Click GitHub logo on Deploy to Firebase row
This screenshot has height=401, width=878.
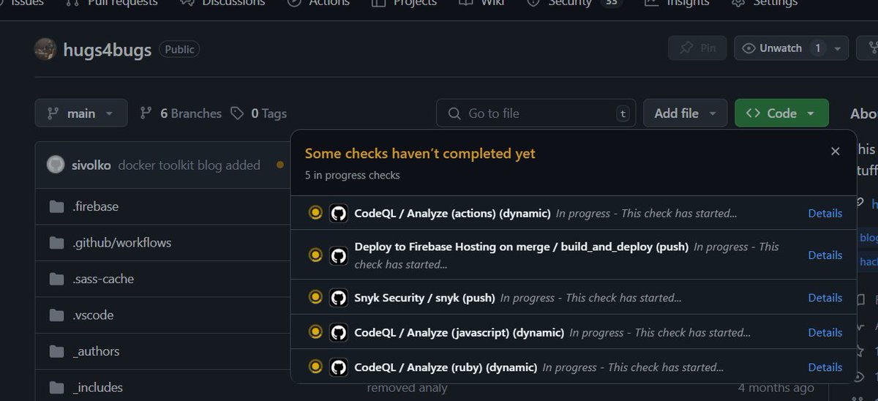click(x=338, y=255)
